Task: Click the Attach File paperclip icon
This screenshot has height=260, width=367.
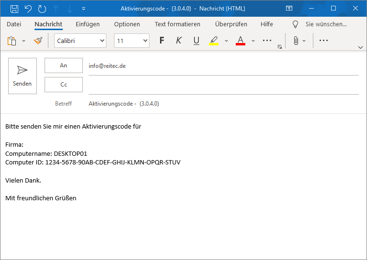Action: click(296, 41)
